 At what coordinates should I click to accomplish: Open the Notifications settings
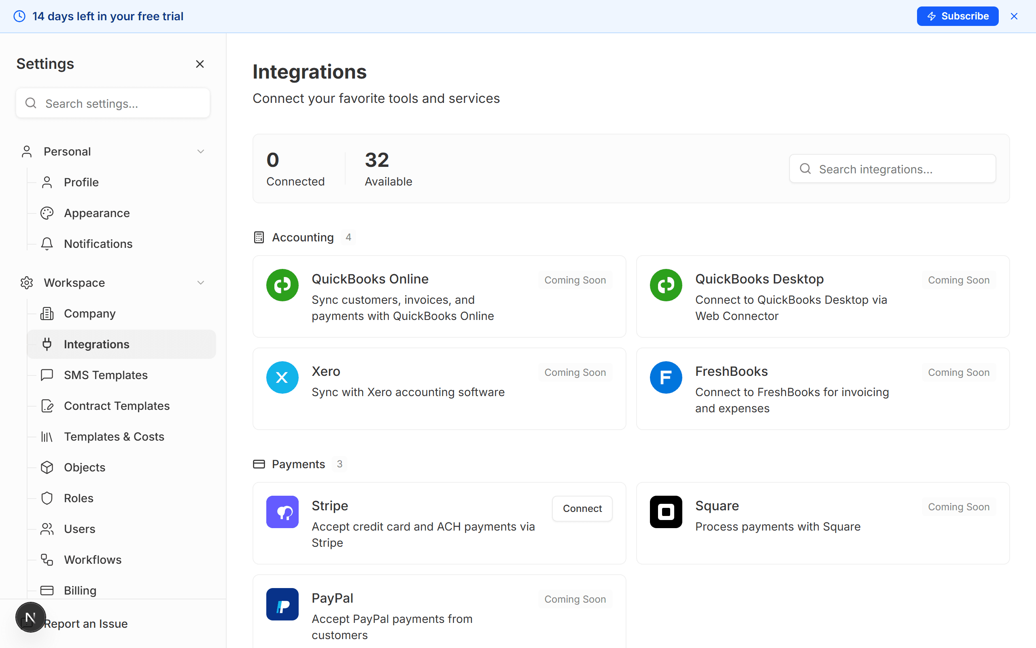[98, 243]
